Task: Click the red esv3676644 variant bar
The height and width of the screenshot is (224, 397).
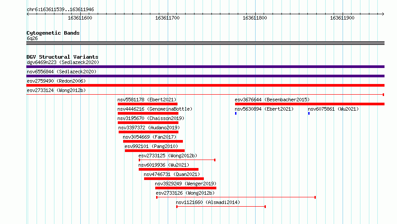Action: (310, 104)
